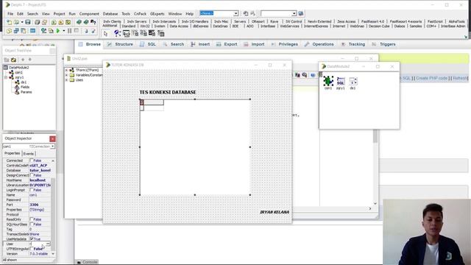
Task: Open the desktop layout combo box dropdown
Action: point(235,13)
